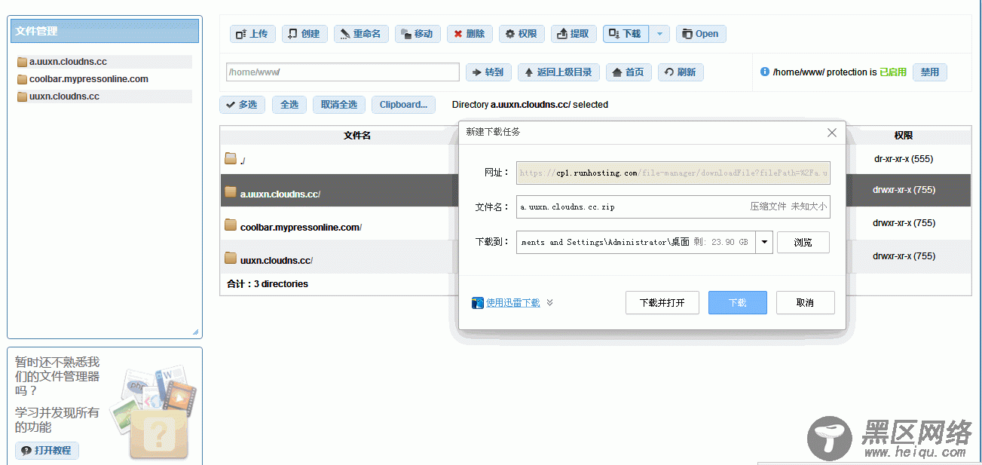This screenshot has height=465, width=982.
Task: Click the 重命名 rename button
Action: [x=361, y=34]
